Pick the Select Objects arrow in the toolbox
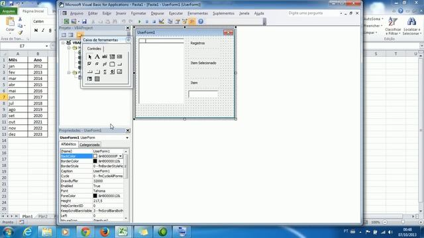Image resolution: width=424 pixels, height=238 pixels. pyautogui.click(x=89, y=57)
